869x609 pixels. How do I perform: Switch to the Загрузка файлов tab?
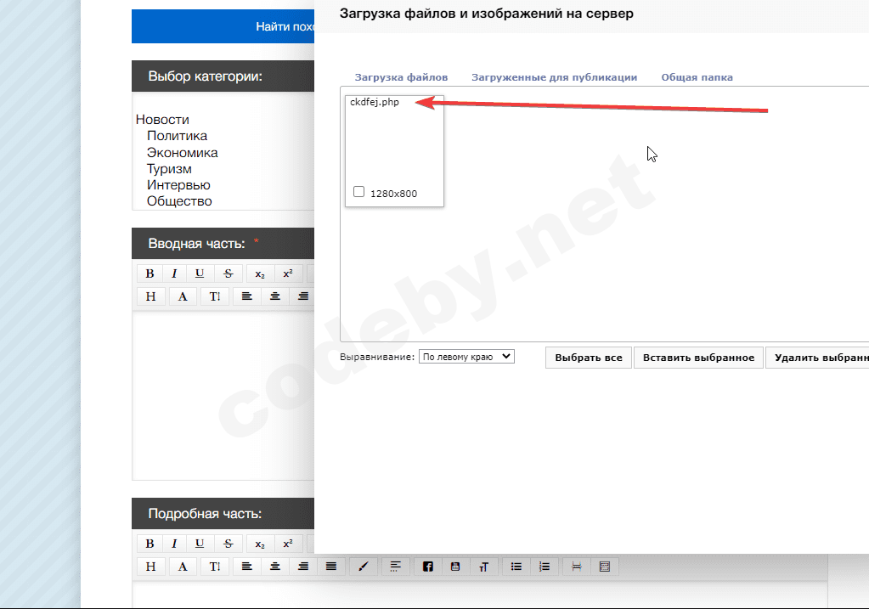click(x=401, y=77)
